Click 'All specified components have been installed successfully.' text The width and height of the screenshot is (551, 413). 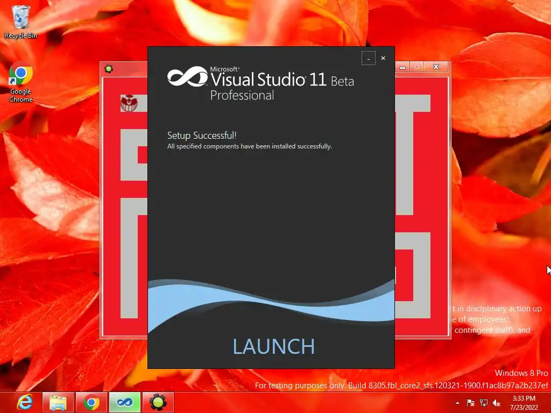(250, 146)
